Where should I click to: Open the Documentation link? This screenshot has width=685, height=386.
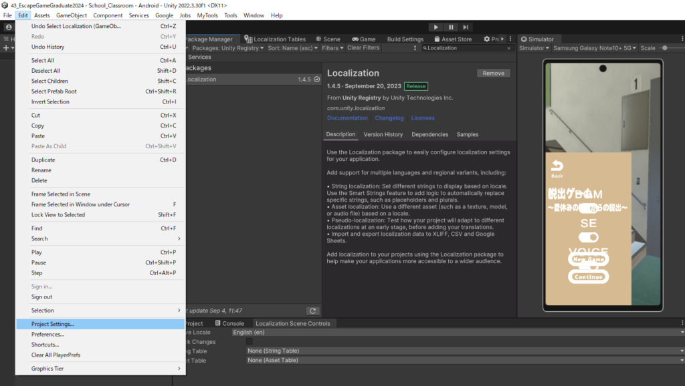[347, 118]
